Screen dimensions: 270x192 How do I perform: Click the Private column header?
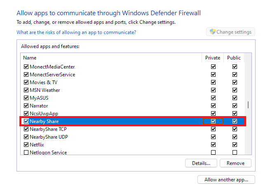point(213,58)
